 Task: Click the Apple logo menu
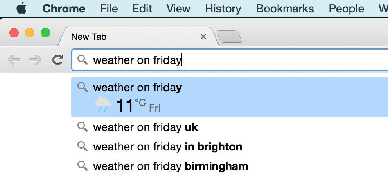point(22,9)
